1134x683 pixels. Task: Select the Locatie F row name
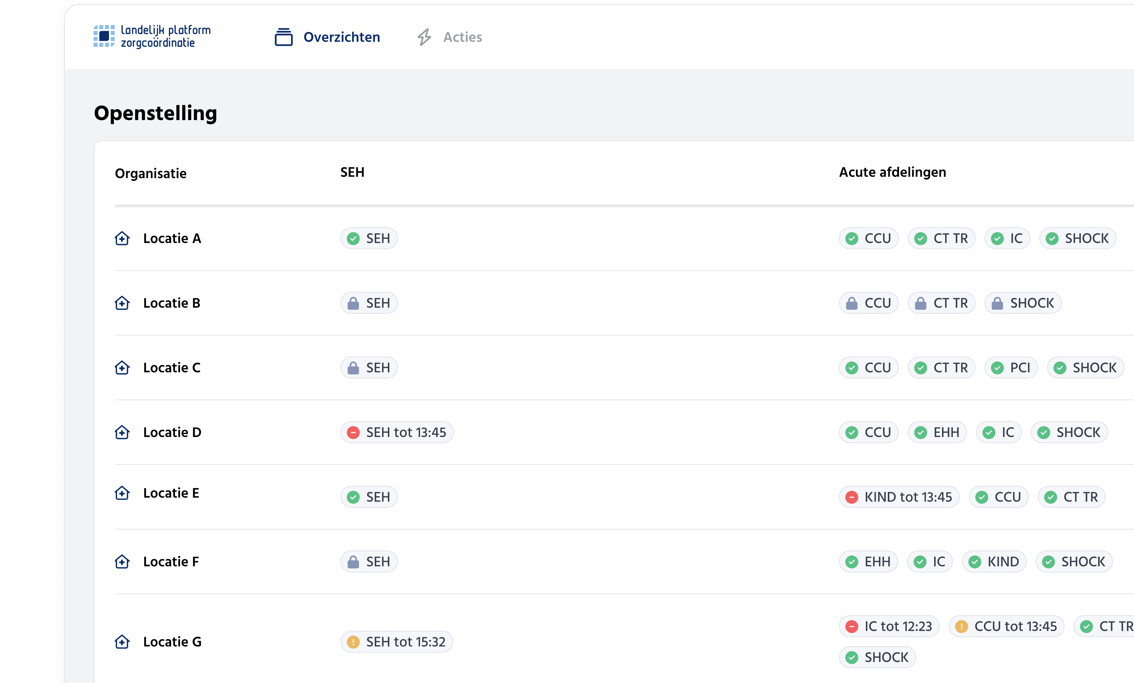pyautogui.click(x=171, y=561)
